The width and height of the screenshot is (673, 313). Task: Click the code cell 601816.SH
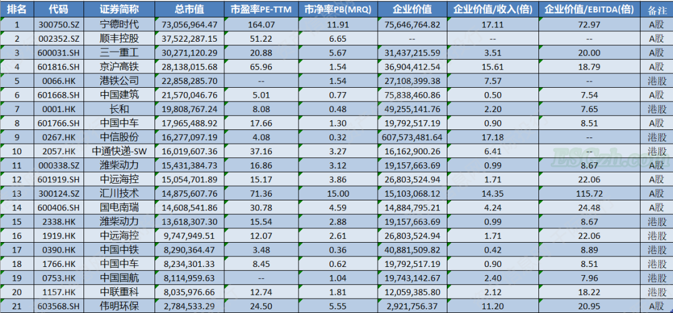[x=59, y=67]
